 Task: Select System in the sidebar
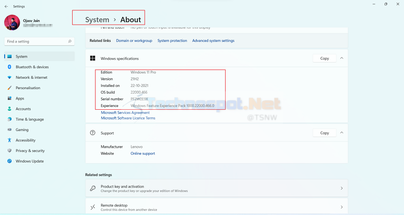coord(39,56)
